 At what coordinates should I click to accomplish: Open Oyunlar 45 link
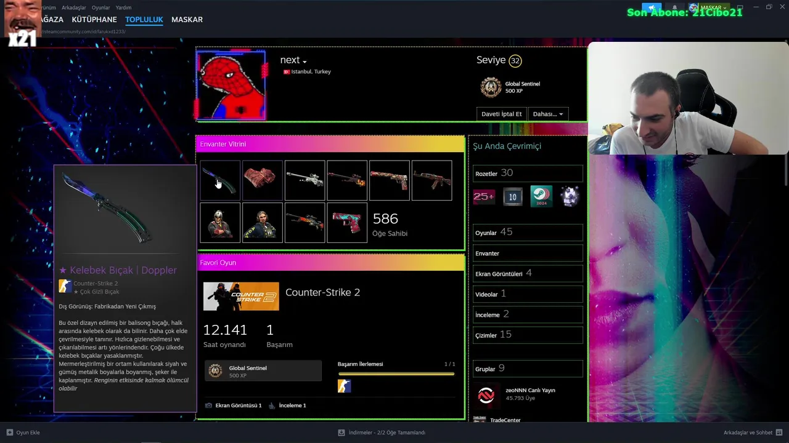(528, 233)
